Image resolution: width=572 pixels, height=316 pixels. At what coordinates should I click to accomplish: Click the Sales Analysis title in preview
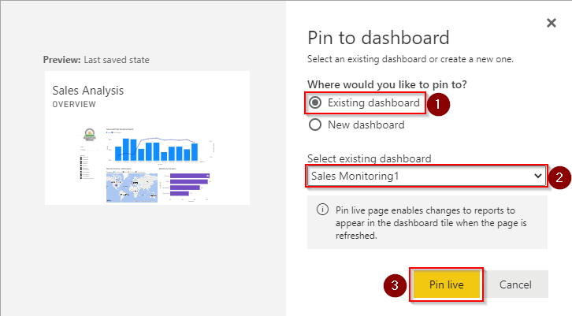87,91
